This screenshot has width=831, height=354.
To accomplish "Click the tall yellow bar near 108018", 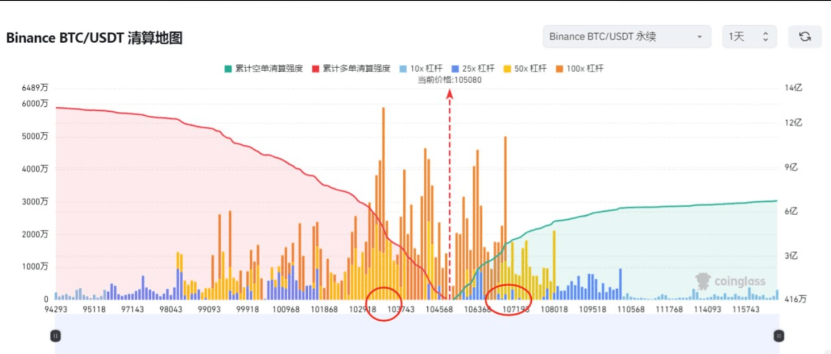I will click(x=554, y=258).
